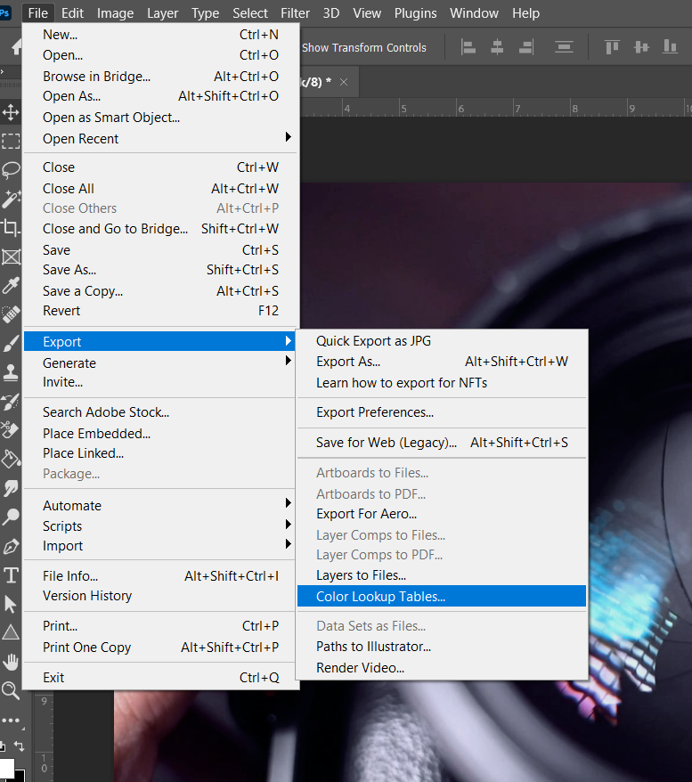Choose Place Embedded
Image resolution: width=692 pixels, height=782 pixels.
tap(160, 434)
